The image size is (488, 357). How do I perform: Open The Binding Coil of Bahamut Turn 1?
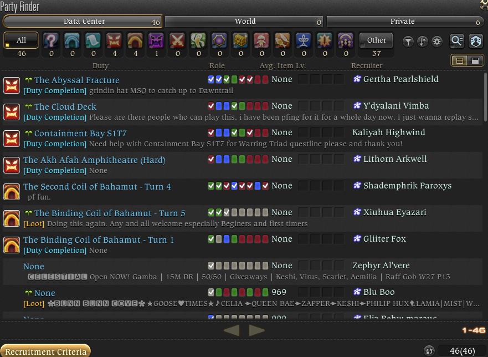[243, 245]
